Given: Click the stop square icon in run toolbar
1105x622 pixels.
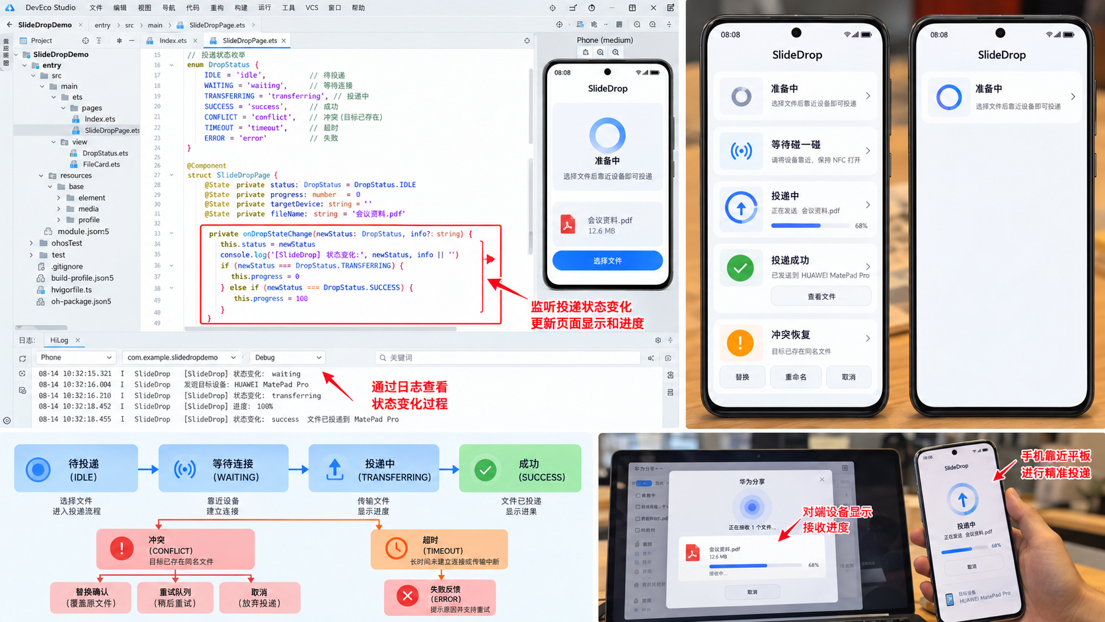Looking at the screenshot, I should pos(619,25).
